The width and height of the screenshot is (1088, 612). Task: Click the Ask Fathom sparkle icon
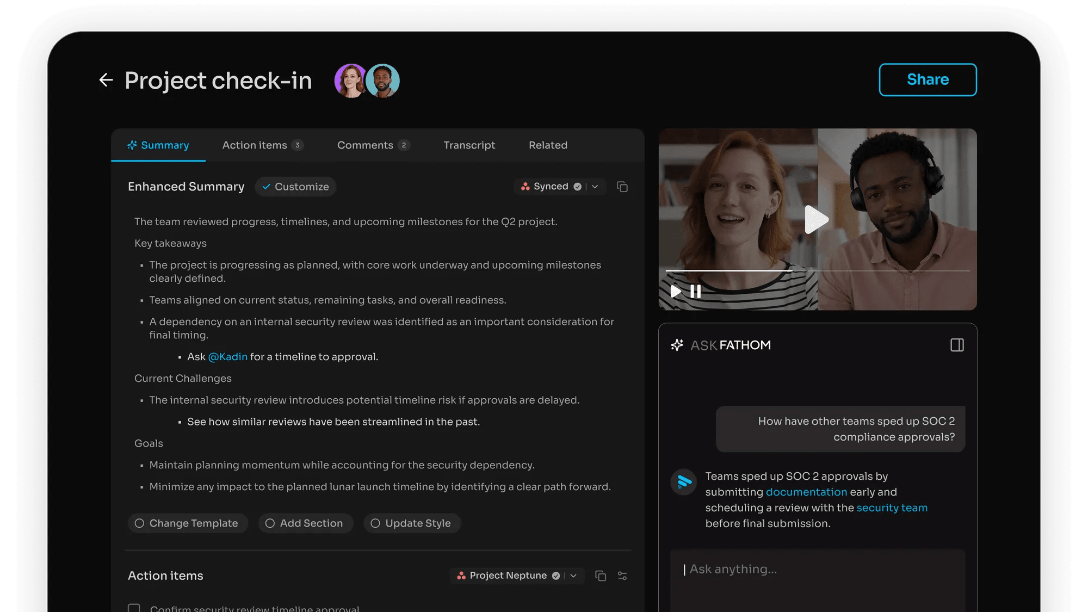[677, 345]
